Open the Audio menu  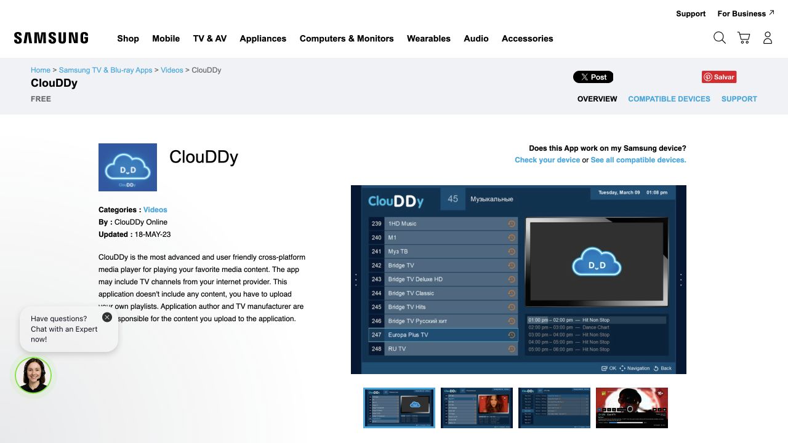[476, 38]
